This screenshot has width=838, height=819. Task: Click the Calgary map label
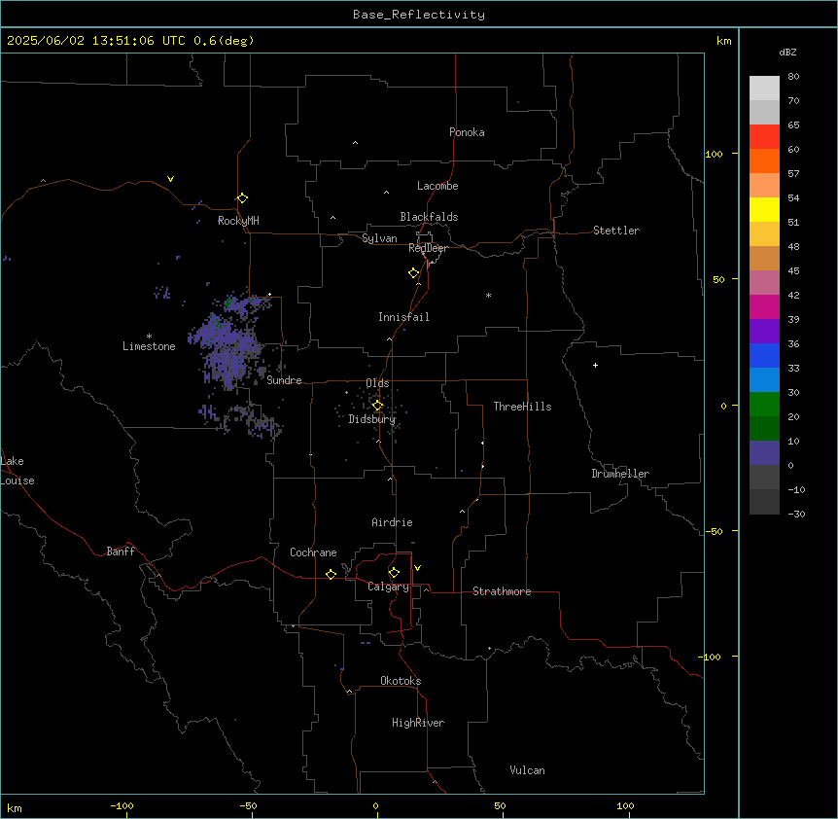388,587
